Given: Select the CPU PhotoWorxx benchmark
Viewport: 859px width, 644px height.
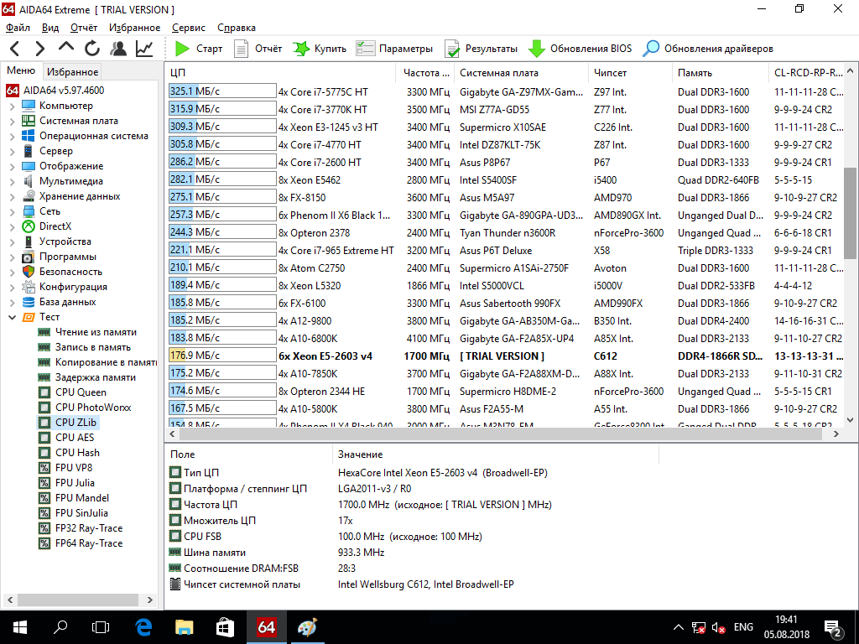Looking at the screenshot, I should (85, 408).
